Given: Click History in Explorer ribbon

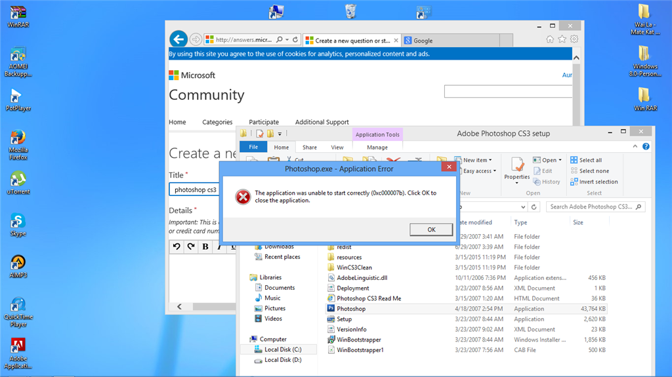Looking at the screenshot, I should click(x=547, y=182).
